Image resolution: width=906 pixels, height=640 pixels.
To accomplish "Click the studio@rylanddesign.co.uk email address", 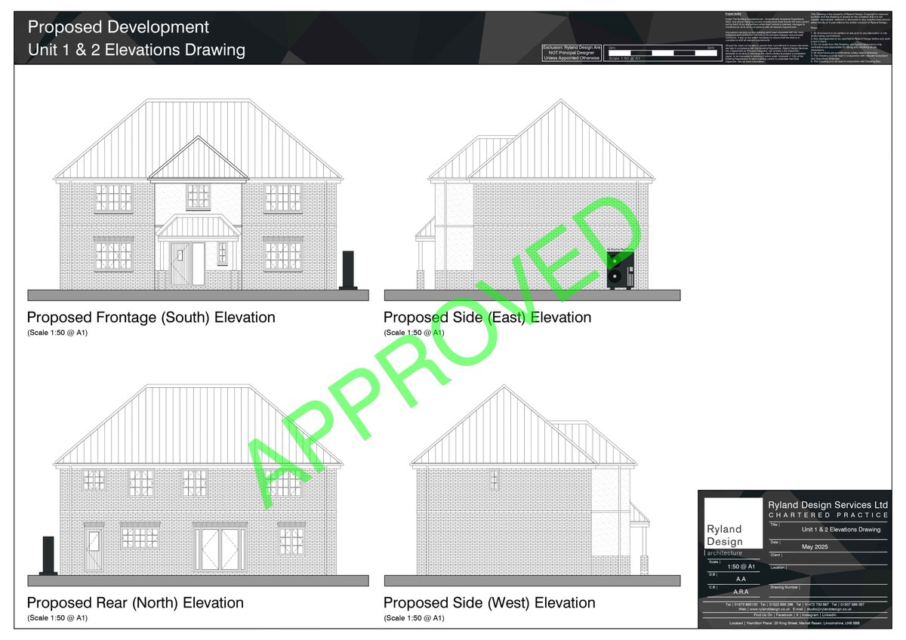I will tap(829, 609).
